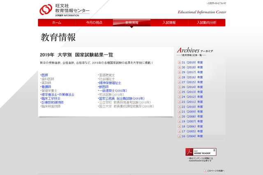The width and height of the screenshot is (263, 175).
Task: Click arrow icon beside 21 (2009) 年度
Action: 179,111
